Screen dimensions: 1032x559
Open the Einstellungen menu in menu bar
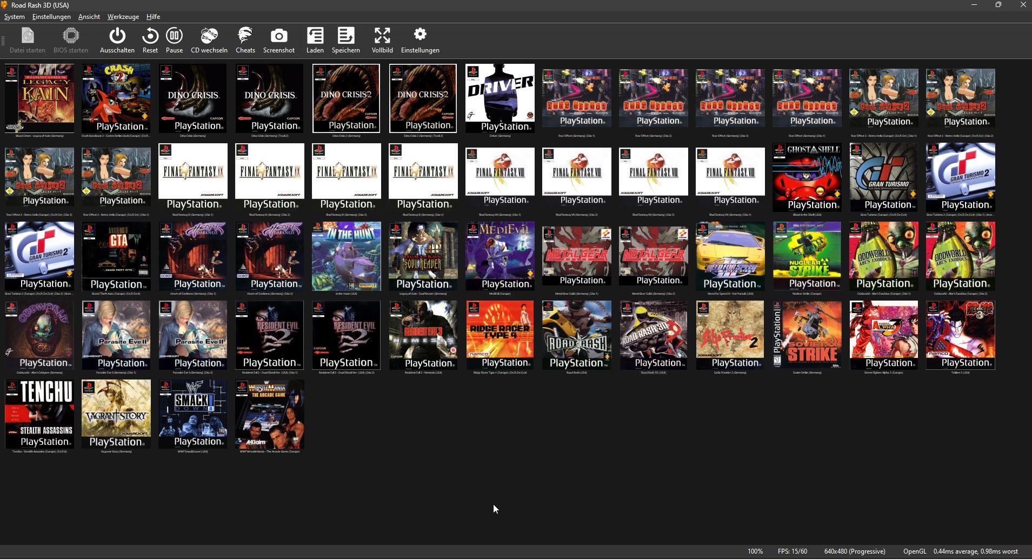point(51,17)
